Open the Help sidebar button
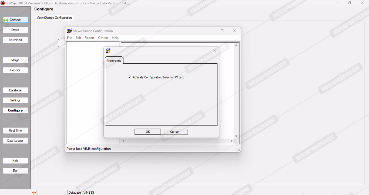369x195 pixels. click(15, 161)
